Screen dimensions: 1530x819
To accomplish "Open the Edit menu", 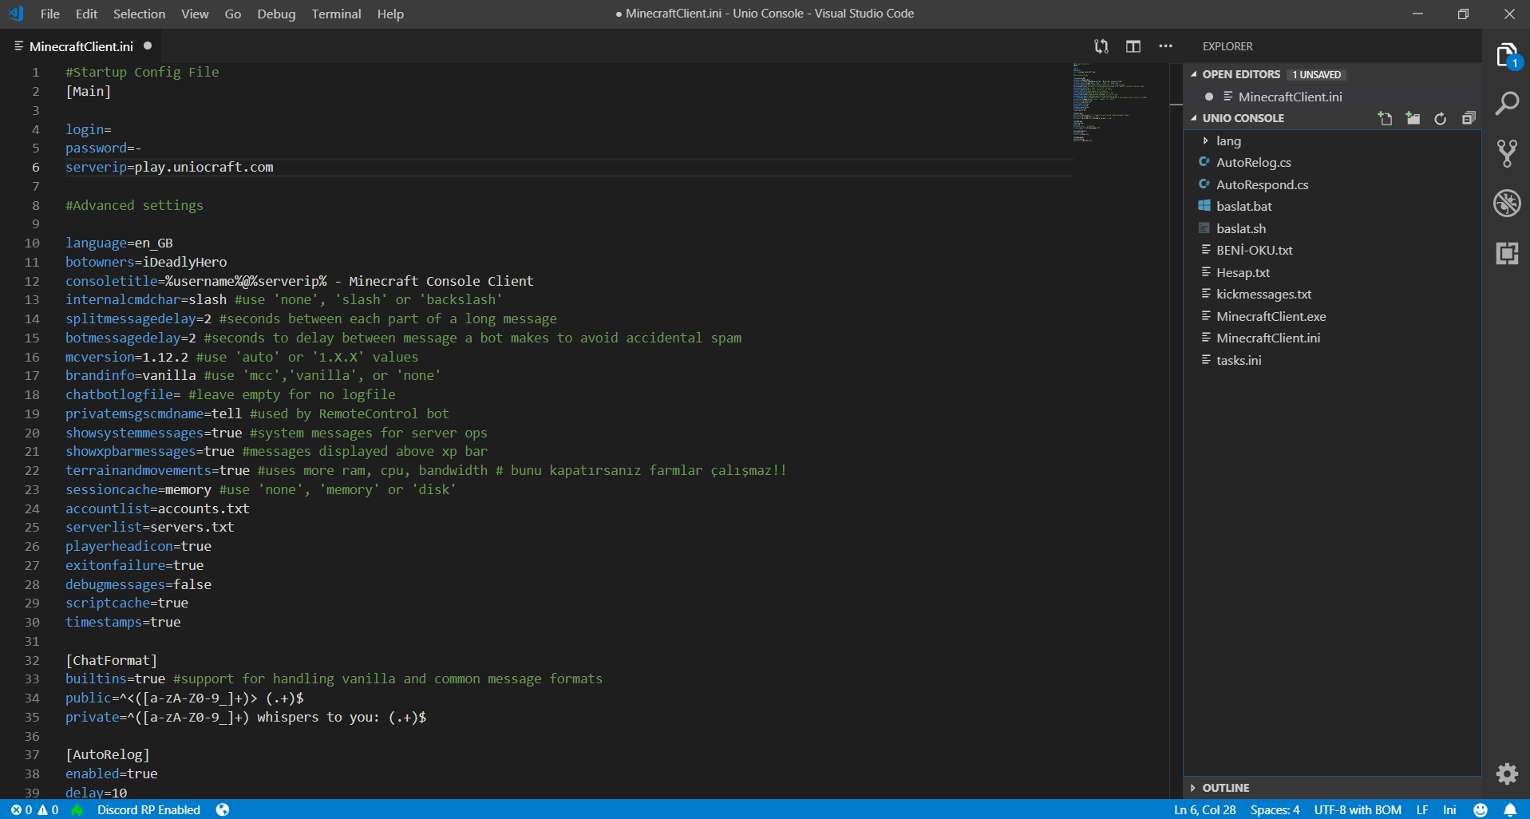I will 86,14.
